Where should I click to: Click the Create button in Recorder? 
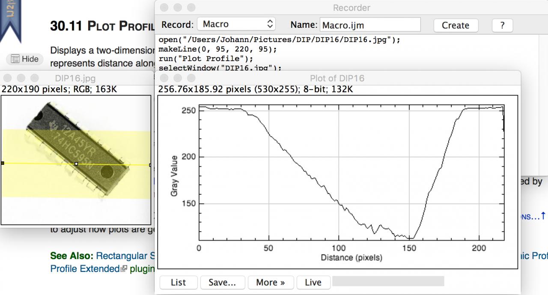pyautogui.click(x=455, y=25)
